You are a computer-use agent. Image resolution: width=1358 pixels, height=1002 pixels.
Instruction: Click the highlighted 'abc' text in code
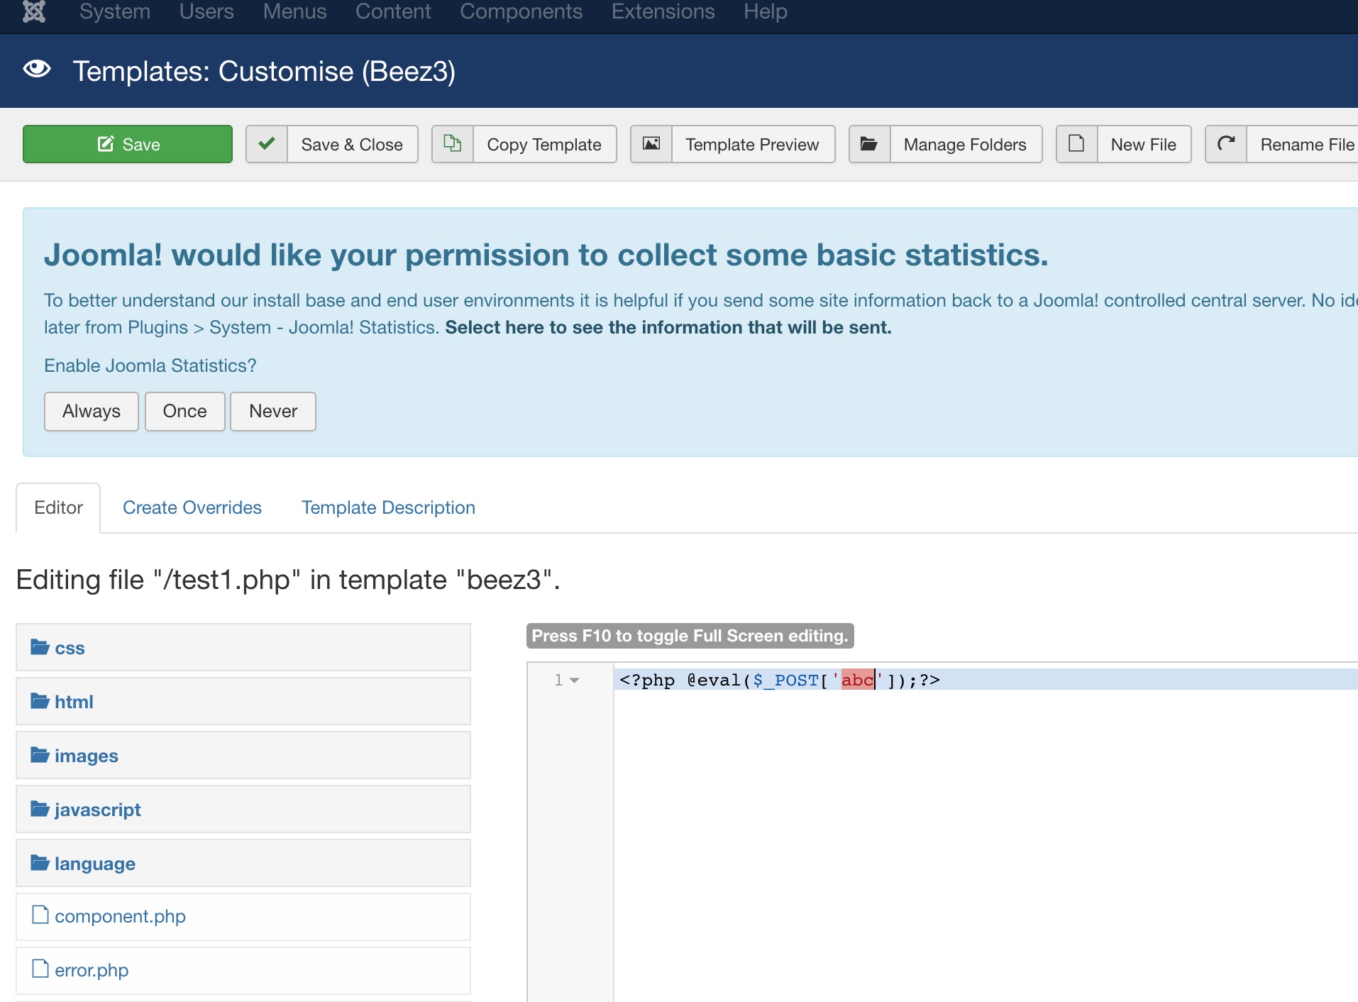(858, 680)
